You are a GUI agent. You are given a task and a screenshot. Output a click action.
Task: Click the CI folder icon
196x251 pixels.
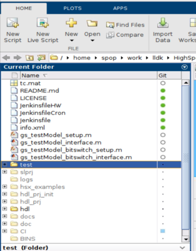(14, 231)
